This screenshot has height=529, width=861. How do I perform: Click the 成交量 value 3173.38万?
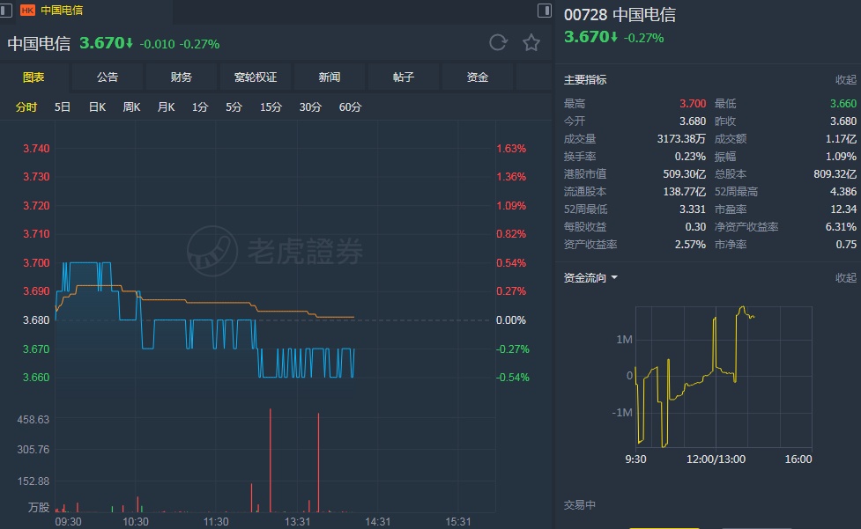681,139
